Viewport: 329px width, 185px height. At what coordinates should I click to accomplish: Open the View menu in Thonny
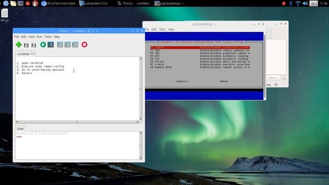click(31, 36)
